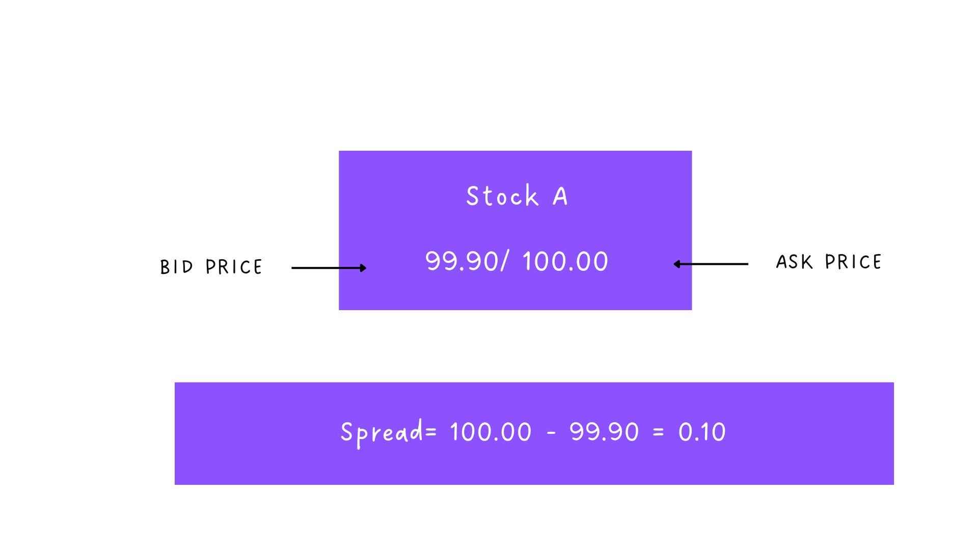Screen dimensions: 978x550
Task: Click 100.00 in the spread formula
Action: [x=491, y=432]
